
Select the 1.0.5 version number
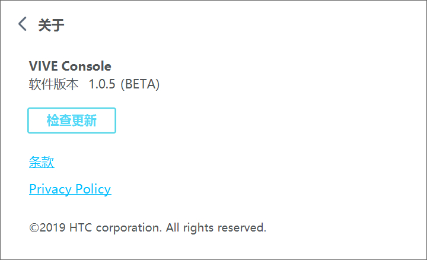(102, 84)
